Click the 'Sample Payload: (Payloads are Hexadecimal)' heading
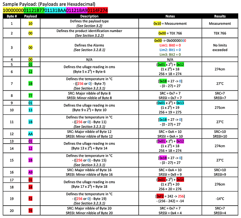 (49, 4)
